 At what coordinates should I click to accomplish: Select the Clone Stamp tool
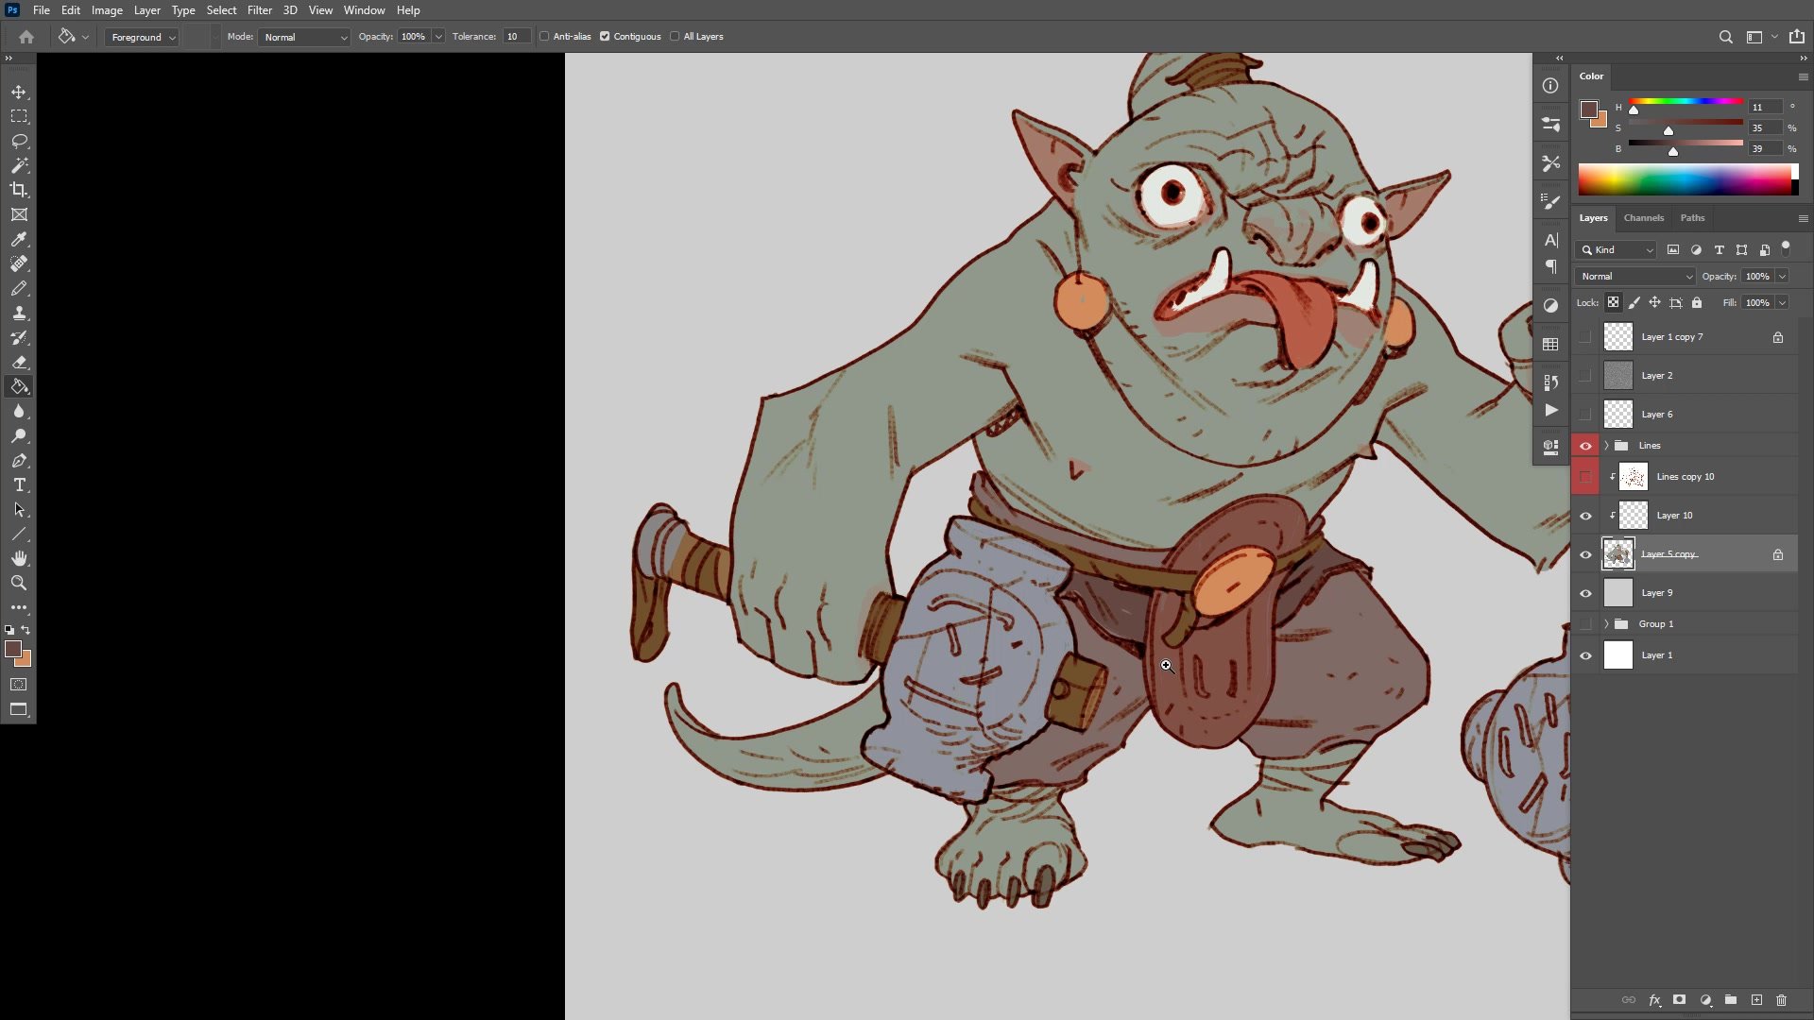point(19,314)
